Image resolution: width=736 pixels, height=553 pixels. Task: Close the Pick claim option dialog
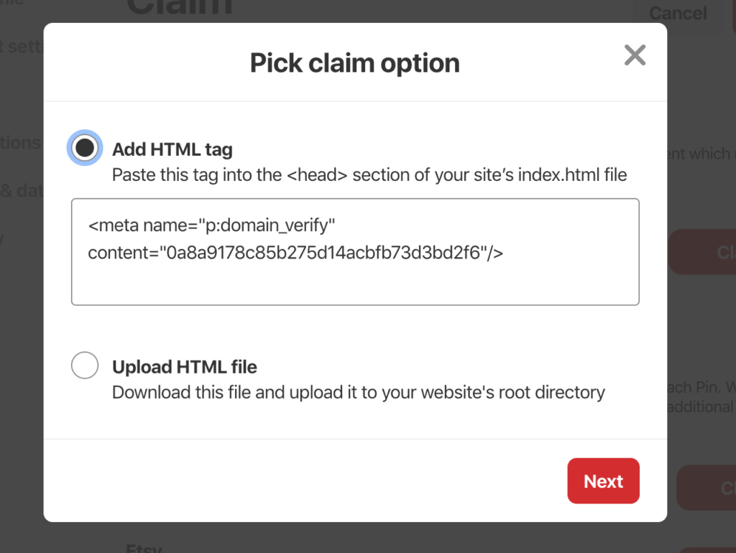635,55
